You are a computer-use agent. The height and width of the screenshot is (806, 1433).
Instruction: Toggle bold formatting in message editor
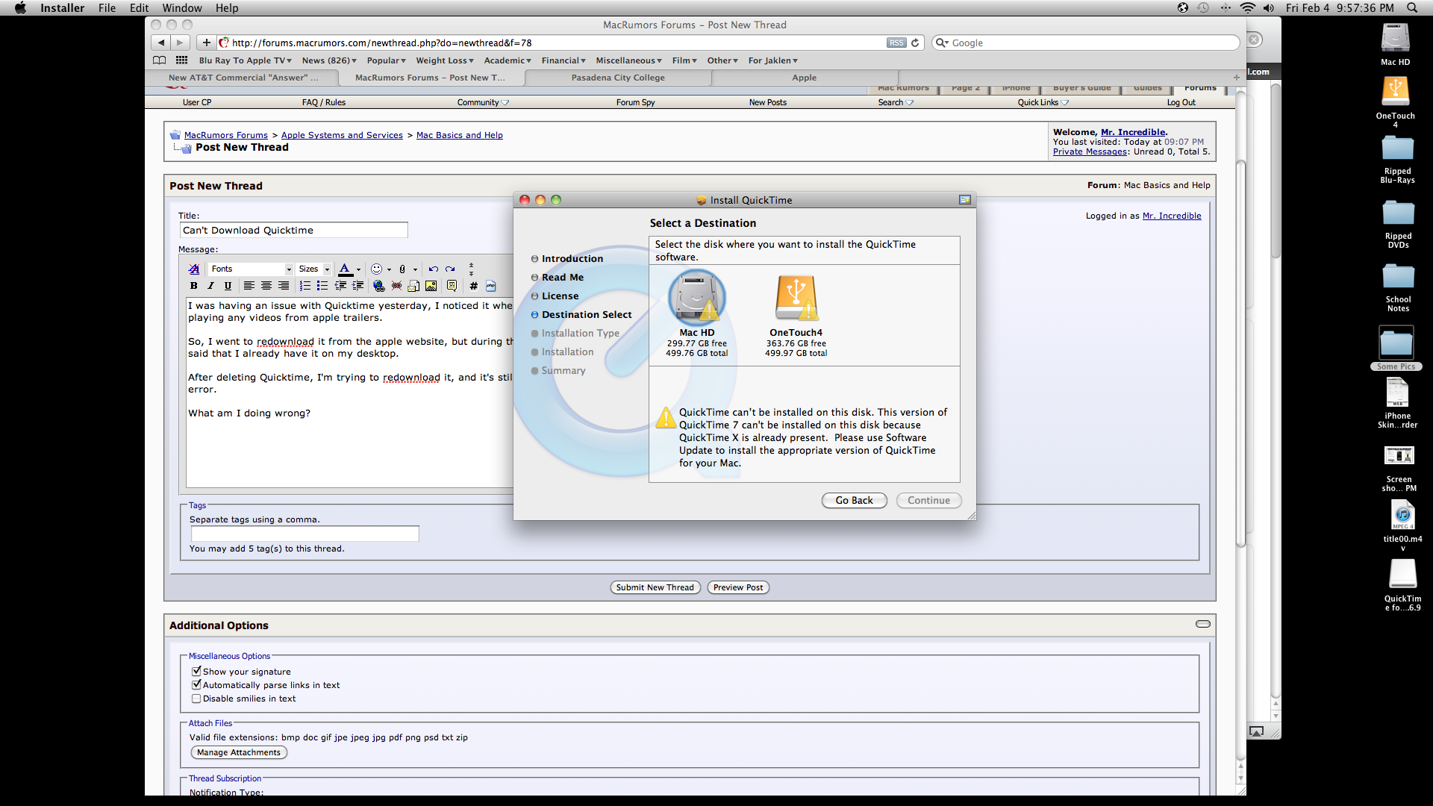click(x=194, y=286)
